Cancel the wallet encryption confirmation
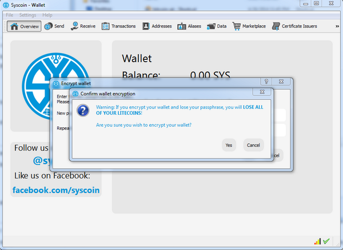This screenshot has width=343, height=250. tap(253, 145)
